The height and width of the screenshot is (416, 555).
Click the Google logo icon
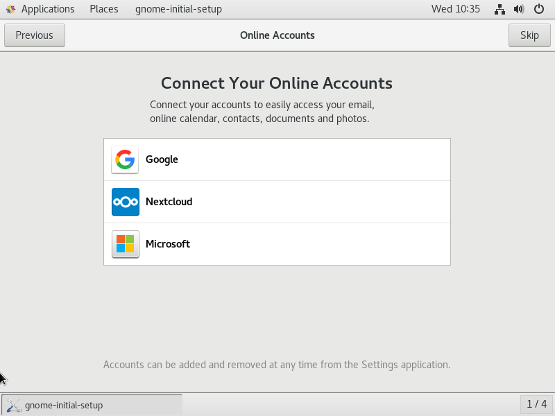coord(125,159)
